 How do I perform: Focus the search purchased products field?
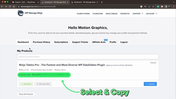pyautogui.click(x=88, y=57)
